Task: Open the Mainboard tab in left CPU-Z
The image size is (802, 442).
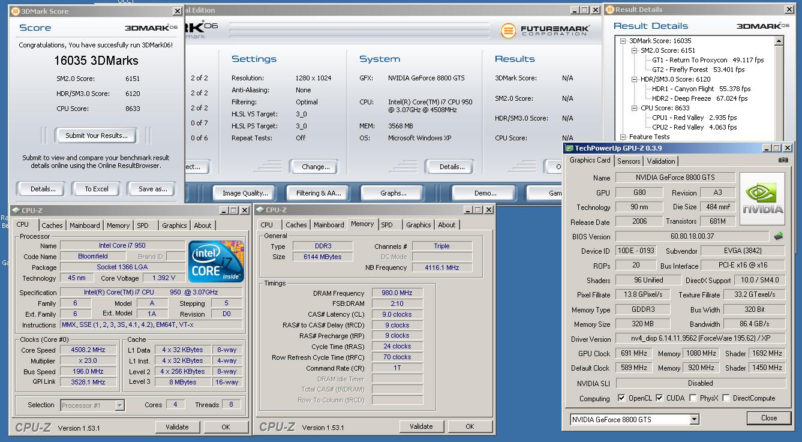Action: click(85, 225)
